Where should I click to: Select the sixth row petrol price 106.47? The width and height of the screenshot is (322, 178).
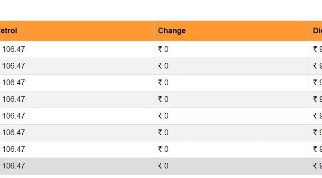point(13,132)
